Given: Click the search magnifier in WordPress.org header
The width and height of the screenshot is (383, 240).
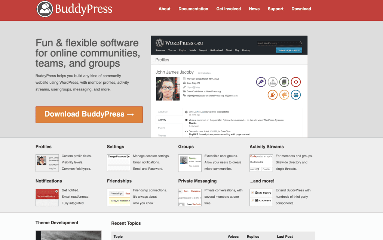Looking at the screenshot, I should 301,42.
